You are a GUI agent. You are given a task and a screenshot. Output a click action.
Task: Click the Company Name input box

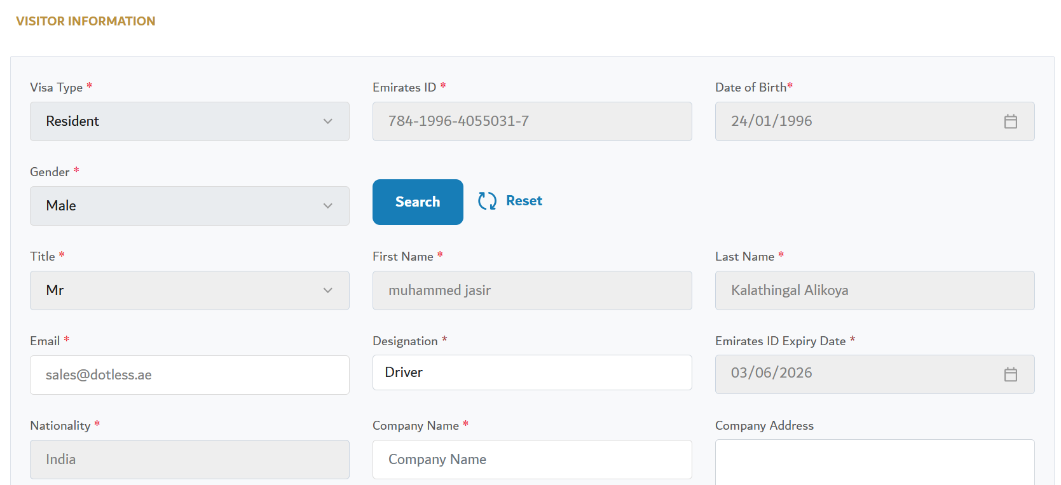click(531, 460)
